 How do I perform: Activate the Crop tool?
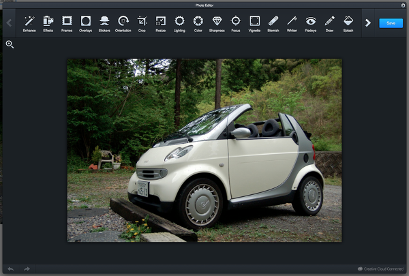pyautogui.click(x=142, y=24)
